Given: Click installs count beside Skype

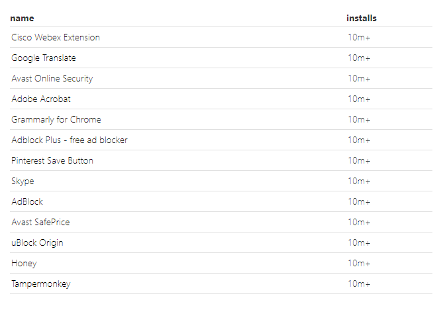Looking at the screenshot, I should pyautogui.click(x=360, y=181).
